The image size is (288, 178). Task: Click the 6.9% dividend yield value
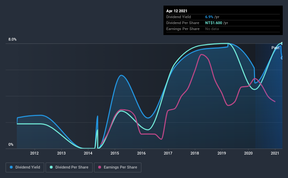point(209,17)
